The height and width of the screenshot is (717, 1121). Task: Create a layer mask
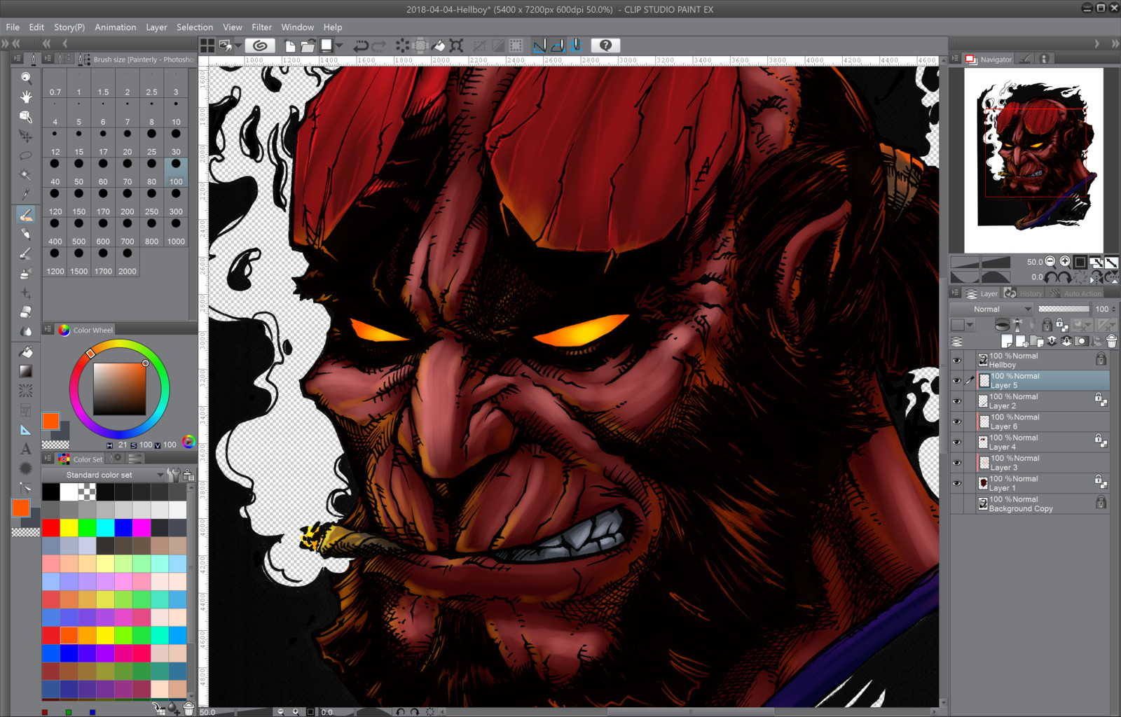click(x=1082, y=341)
